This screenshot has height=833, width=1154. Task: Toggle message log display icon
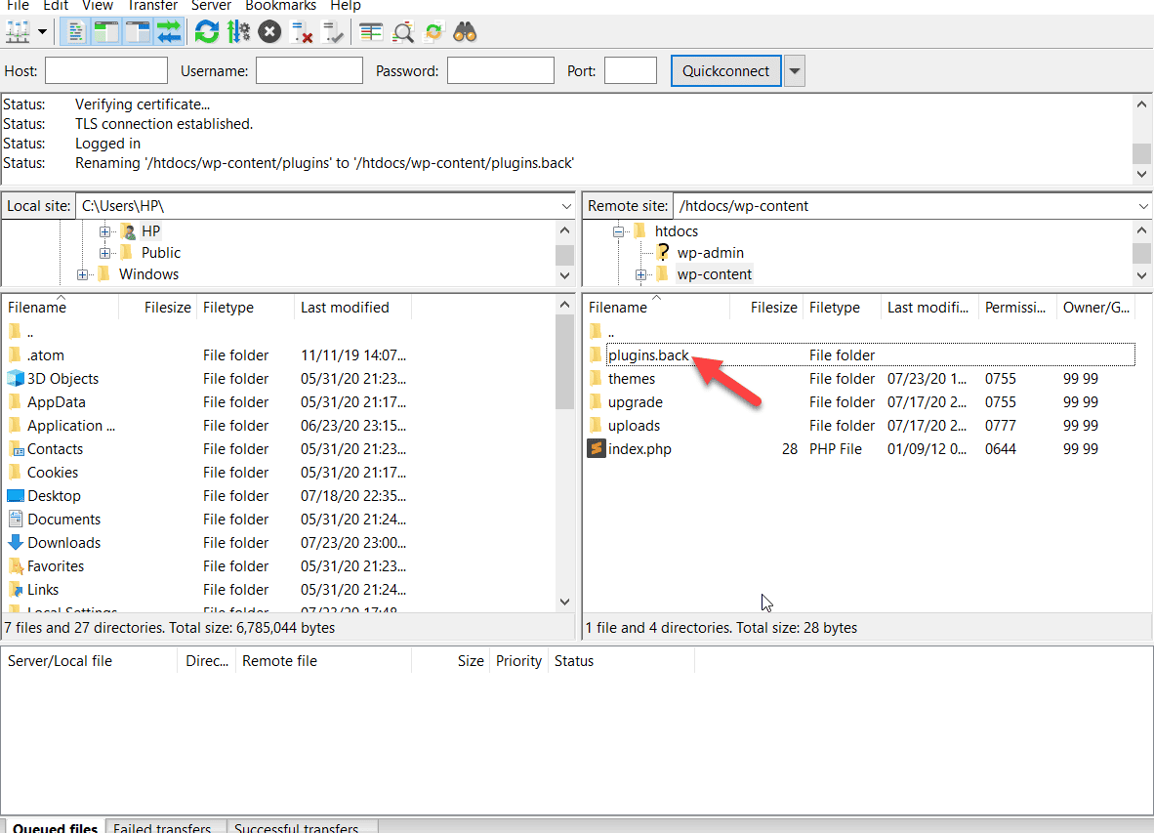76,32
